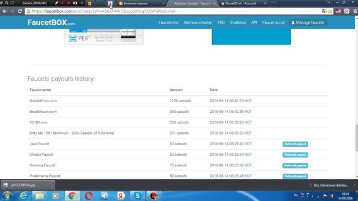
Task: Click the Referral payout badge for Chiripa Faucet
Action: pos(295,155)
